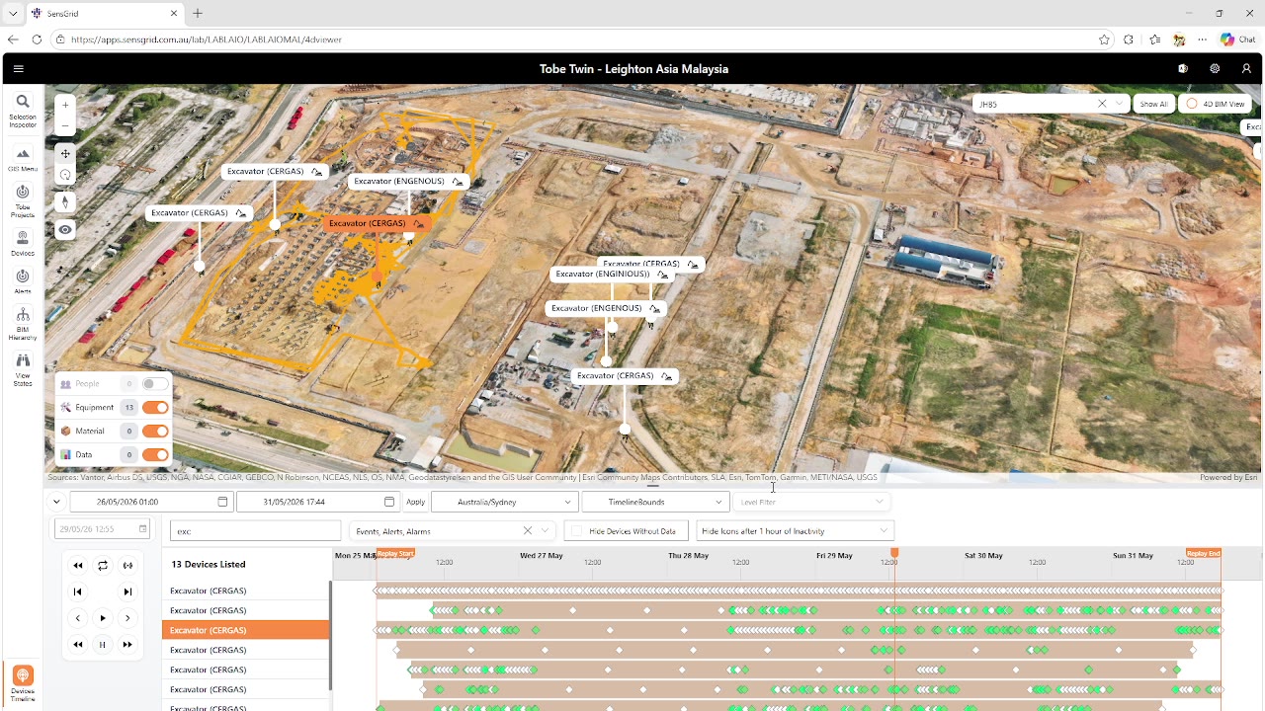Viewport: 1265px width, 711px height.
Task: Open the language translation option
Action: click(1183, 69)
